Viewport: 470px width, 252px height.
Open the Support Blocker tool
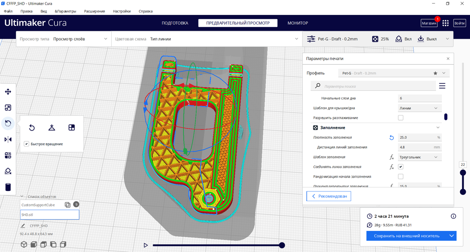(8, 171)
